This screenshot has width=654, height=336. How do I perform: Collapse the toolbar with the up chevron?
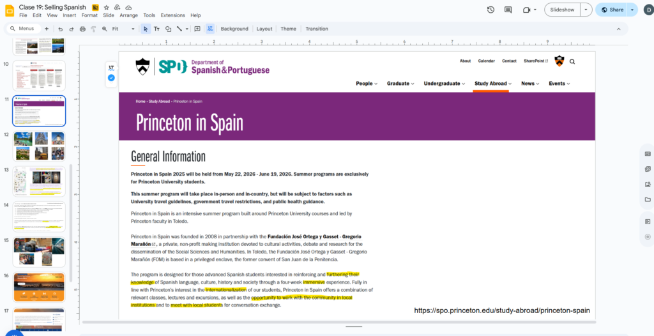[618, 29]
